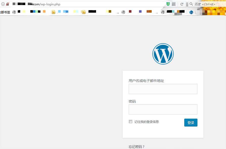Image resolution: width=226 pixels, height=149 pixels.
Task: Click the 百度 <Ctrl+K> search field
Action: click(x=207, y=4)
